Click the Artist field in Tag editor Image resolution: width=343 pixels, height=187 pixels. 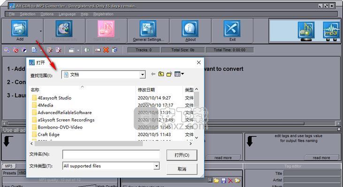[313, 180]
